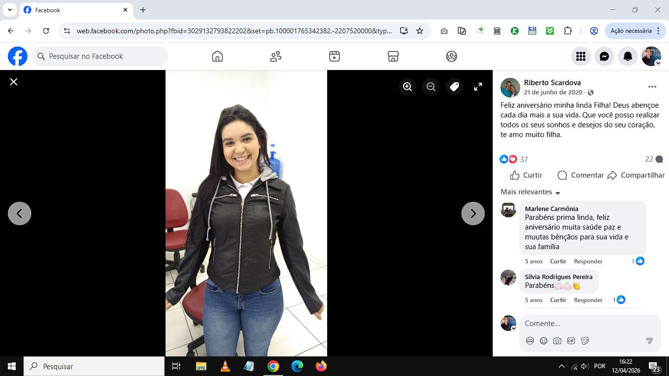Screen dimensions: 669x376
Task: Open Messenger from the top bar
Action: pos(604,56)
